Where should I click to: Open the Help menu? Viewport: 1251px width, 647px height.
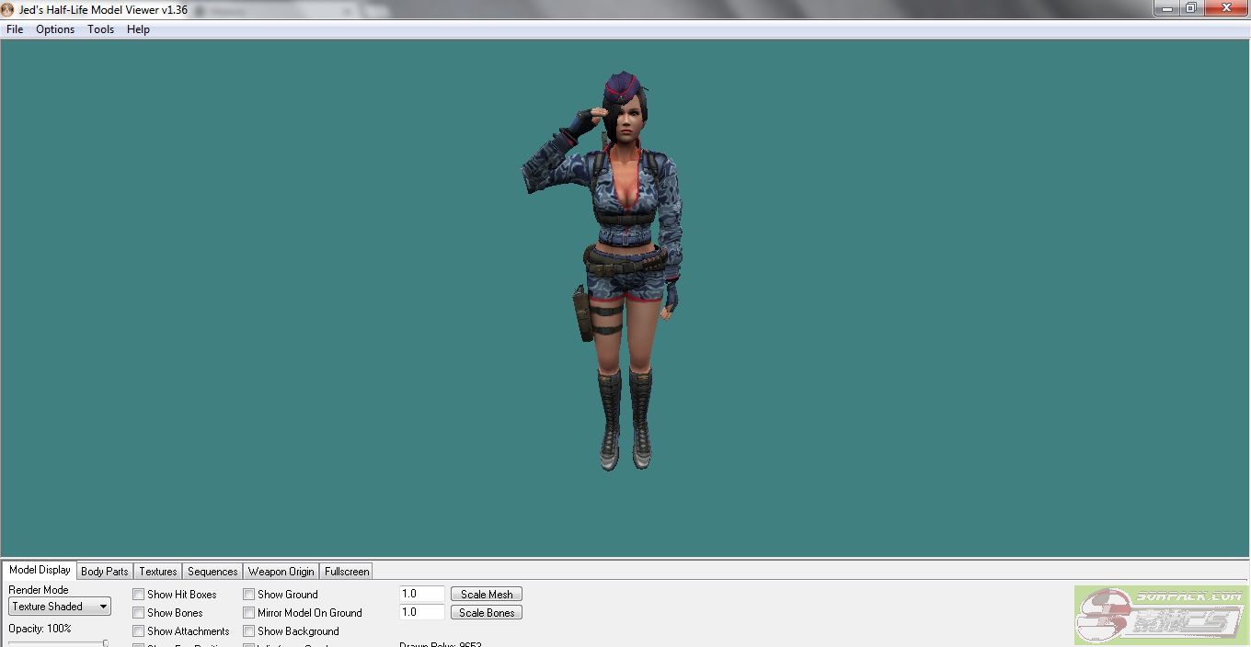tap(138, 29)
